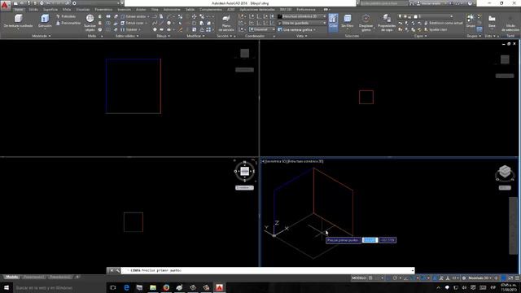
Task: Click the Plano de sección tool
Action: (x=226, y=23)
